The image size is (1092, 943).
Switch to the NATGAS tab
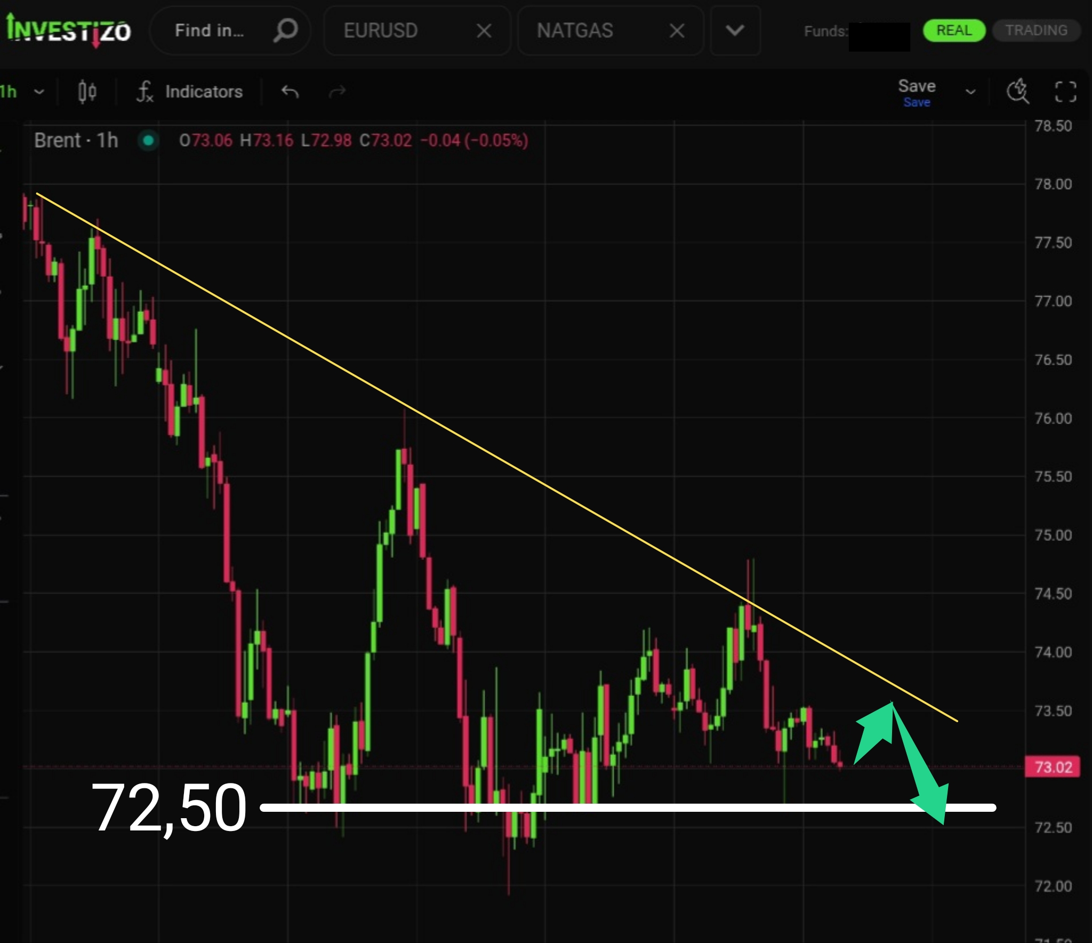[575, 30]
